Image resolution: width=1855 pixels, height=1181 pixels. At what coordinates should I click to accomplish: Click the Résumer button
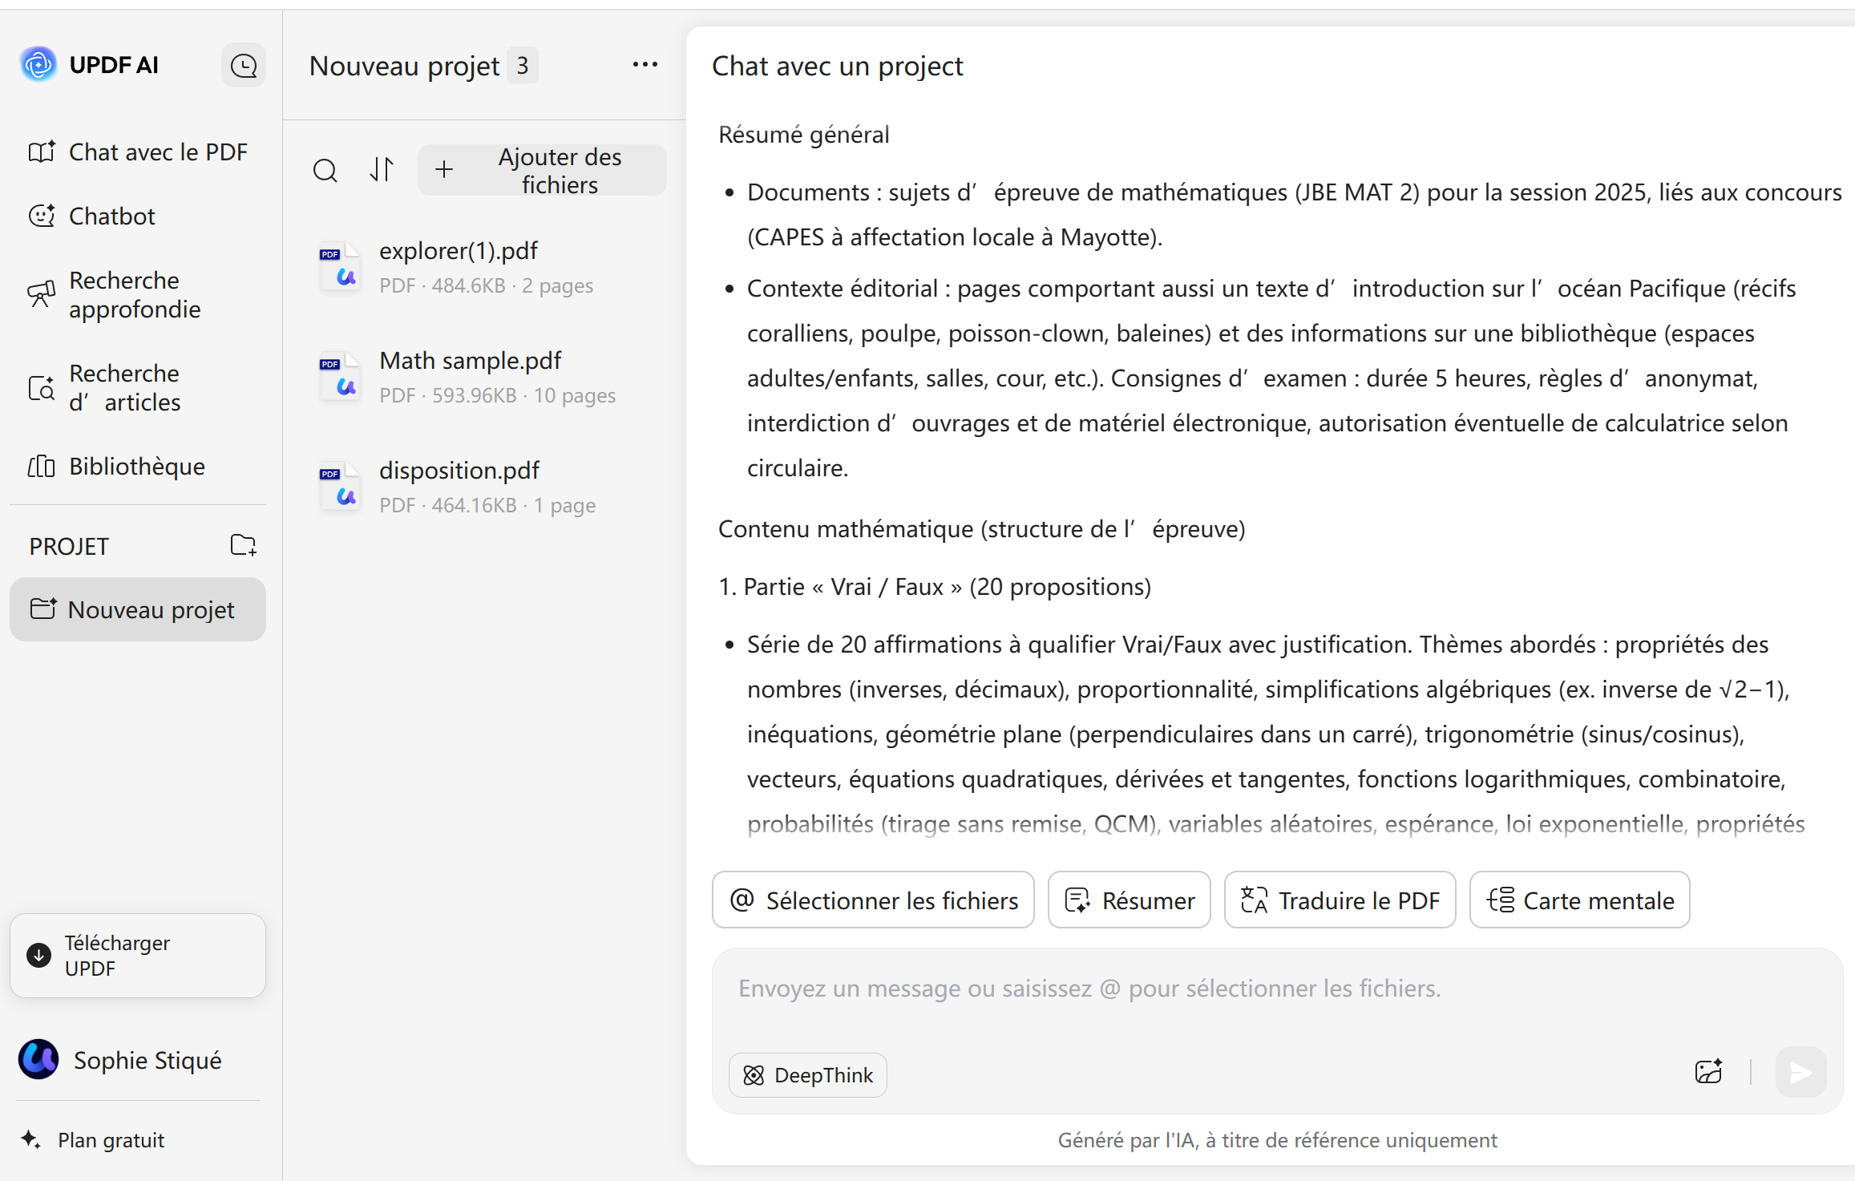point(1129,900)
